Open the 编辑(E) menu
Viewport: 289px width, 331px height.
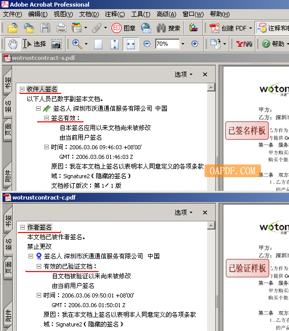coord(38,14)
